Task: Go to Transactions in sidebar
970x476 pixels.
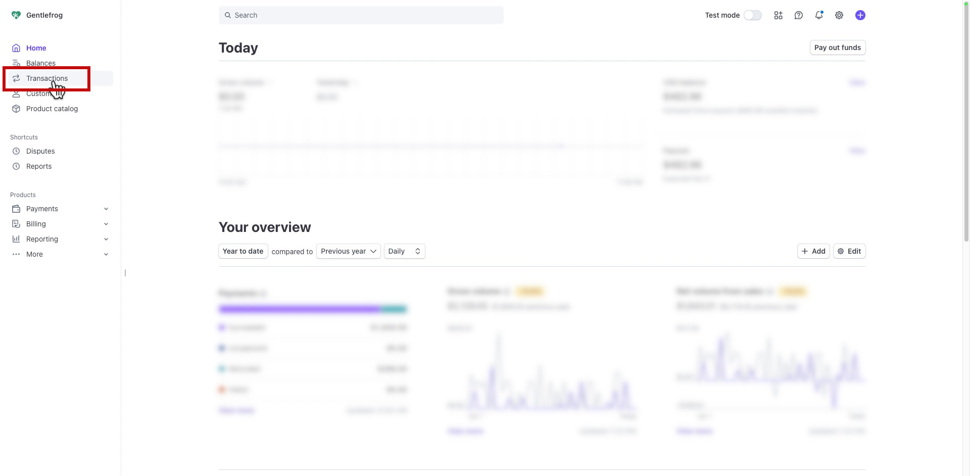Action: 47,78
